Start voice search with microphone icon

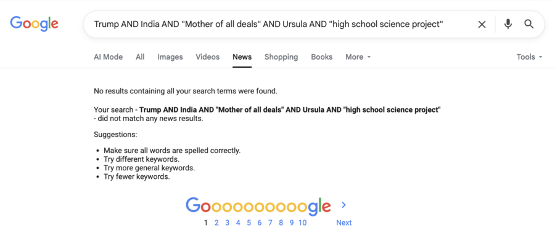[508, 25]
